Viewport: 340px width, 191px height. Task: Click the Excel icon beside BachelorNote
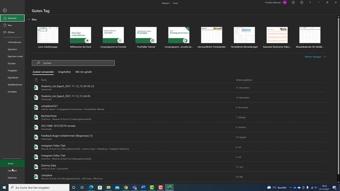pos(36,117)
